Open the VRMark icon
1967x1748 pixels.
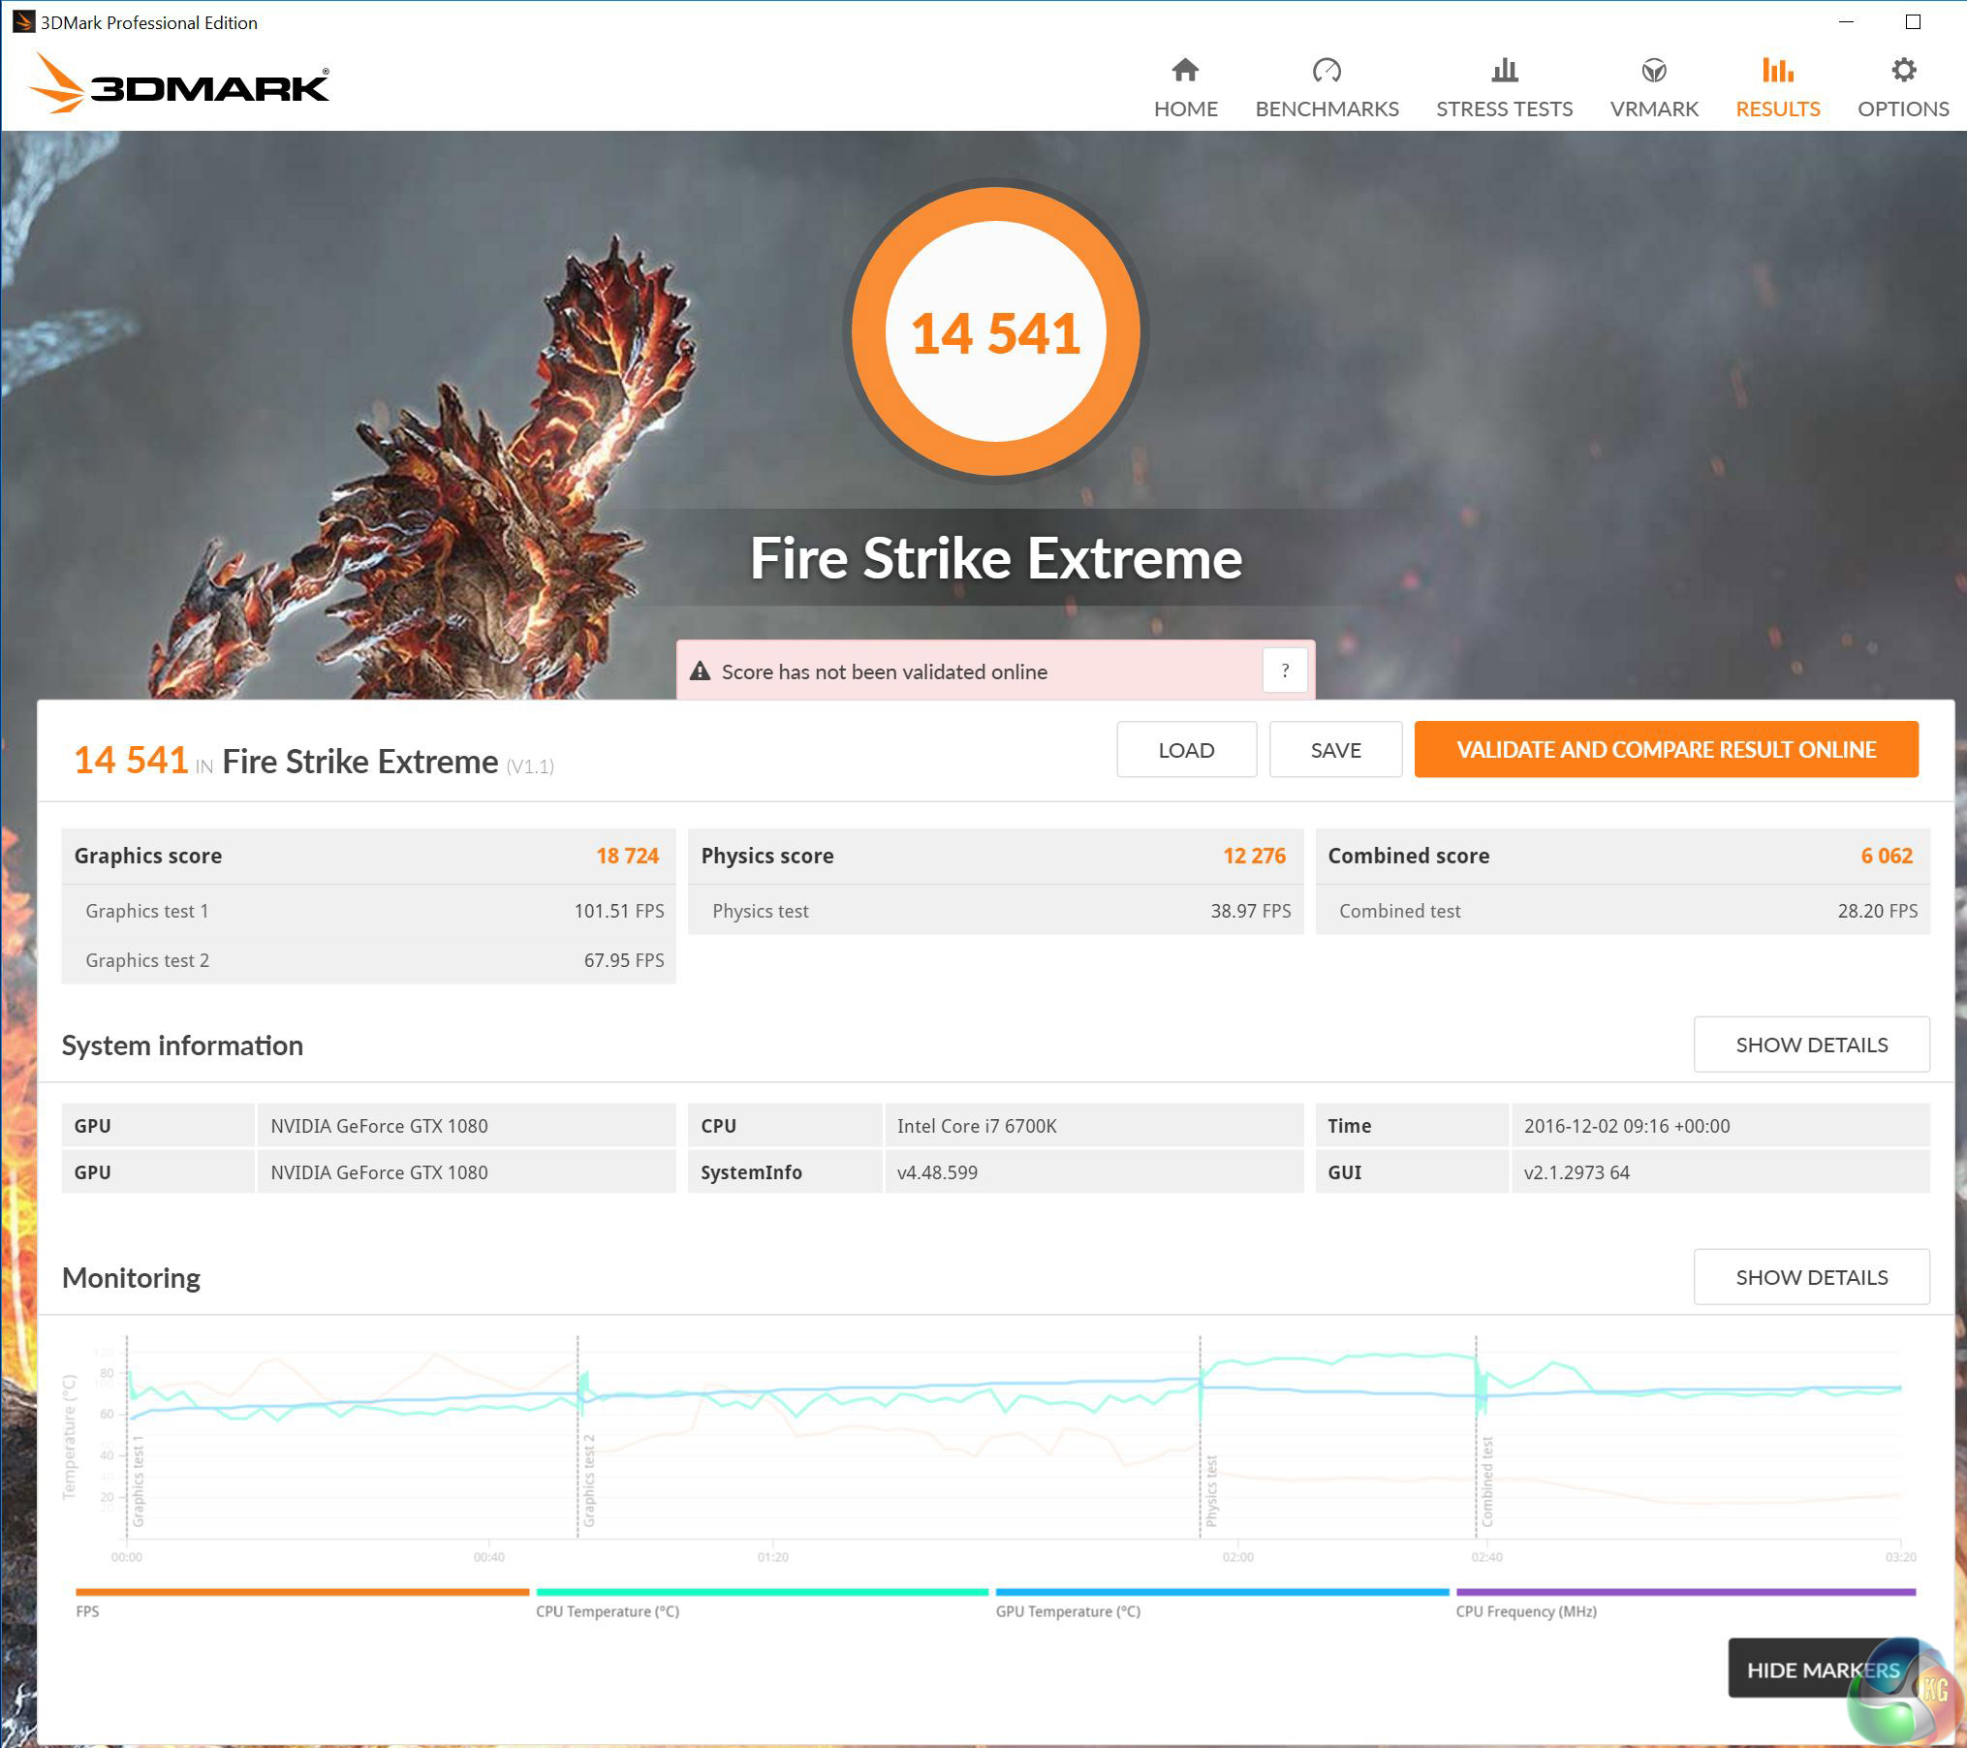click(x=1654, y=71)
